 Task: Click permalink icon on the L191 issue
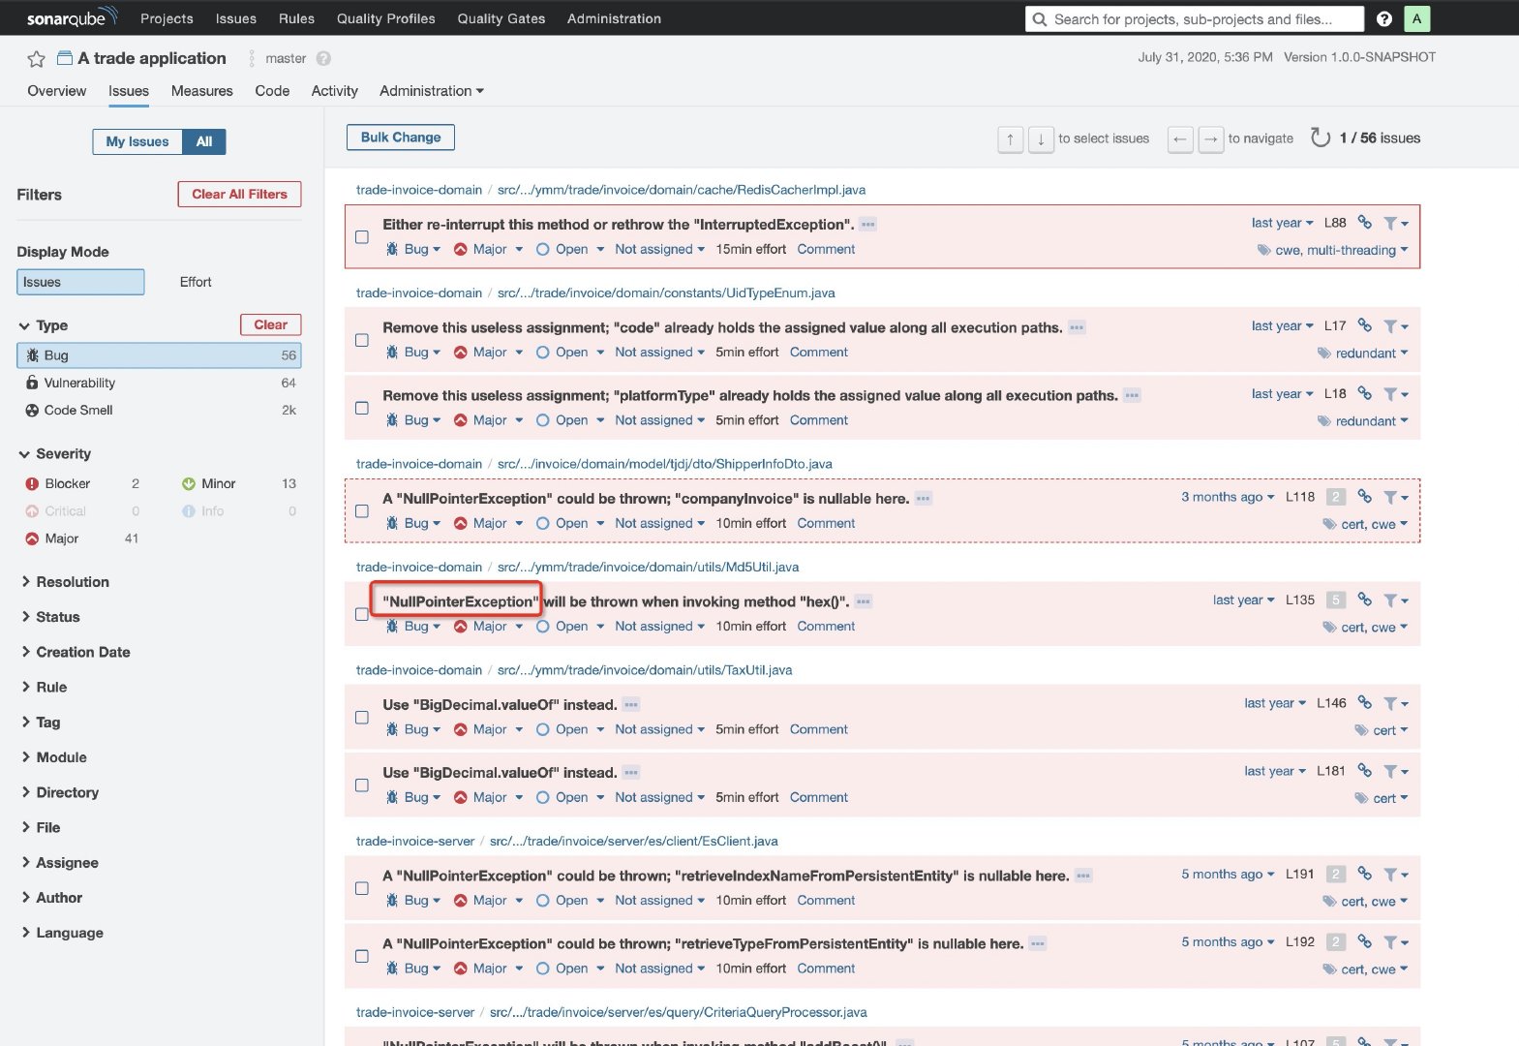pos(1364,874)
